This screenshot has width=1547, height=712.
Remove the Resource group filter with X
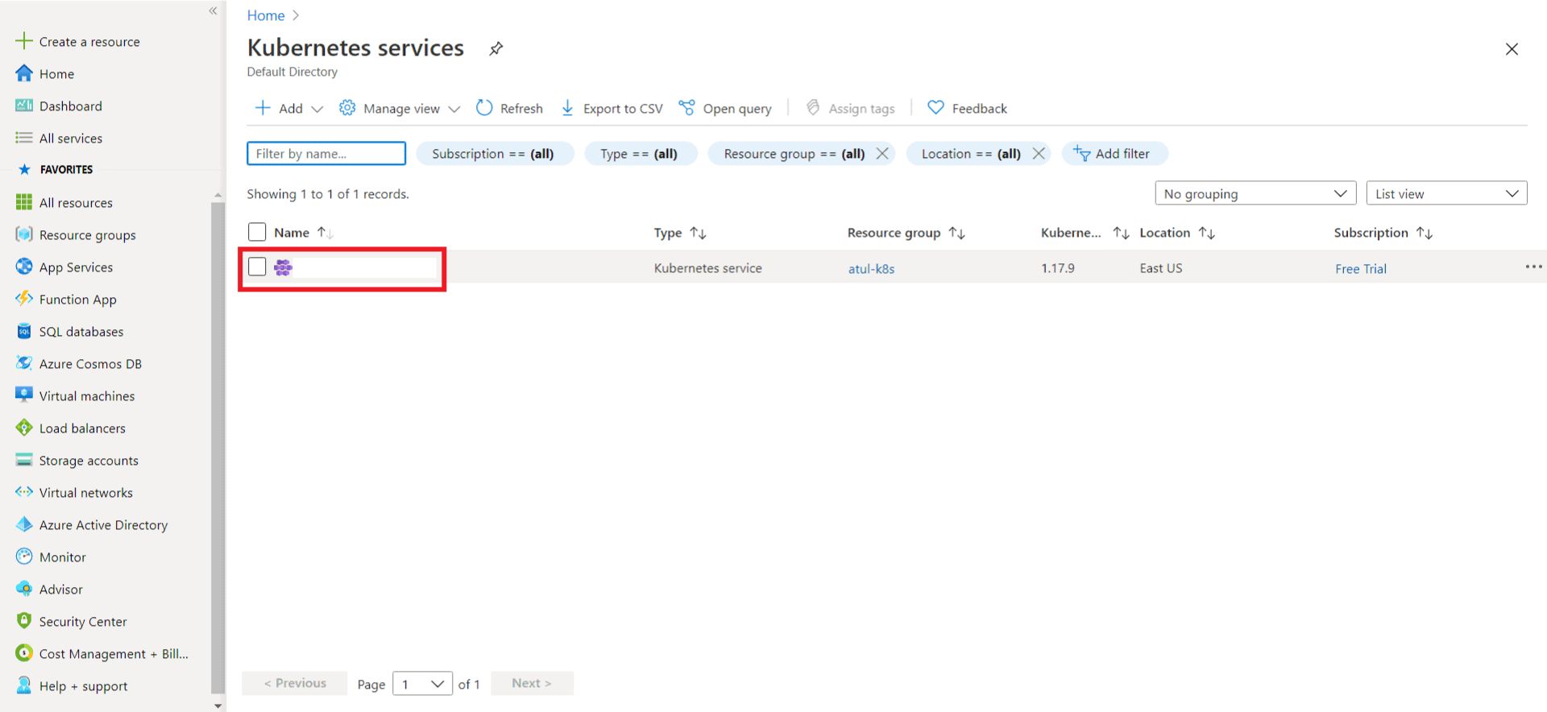point(882,153)
